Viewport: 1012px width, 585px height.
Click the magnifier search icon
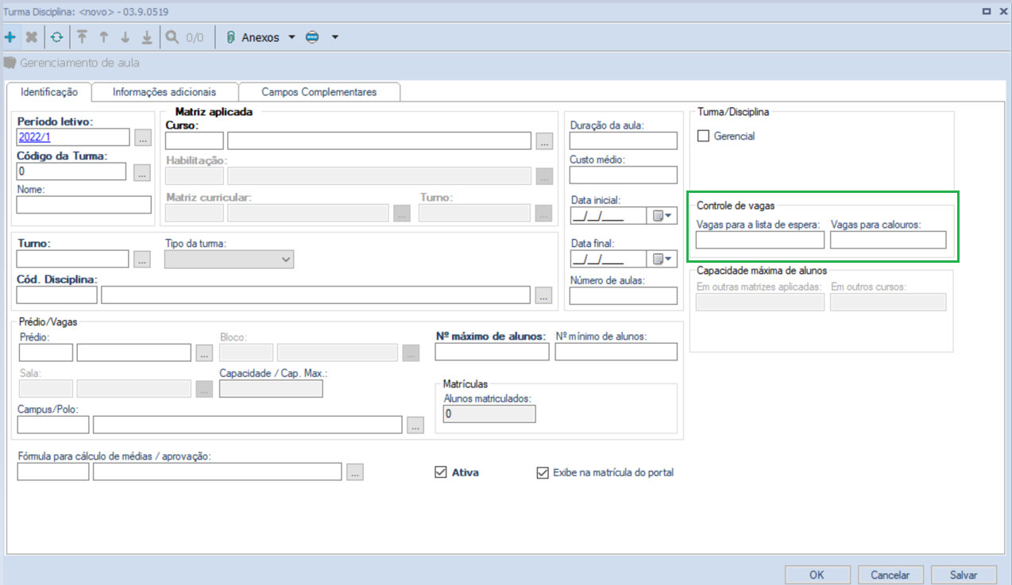[x=172, y=37]
